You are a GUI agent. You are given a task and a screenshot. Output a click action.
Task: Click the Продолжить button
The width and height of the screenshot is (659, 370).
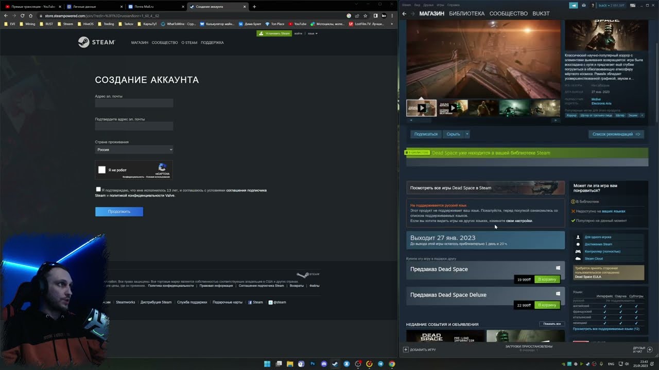click(x=119, y=212)
